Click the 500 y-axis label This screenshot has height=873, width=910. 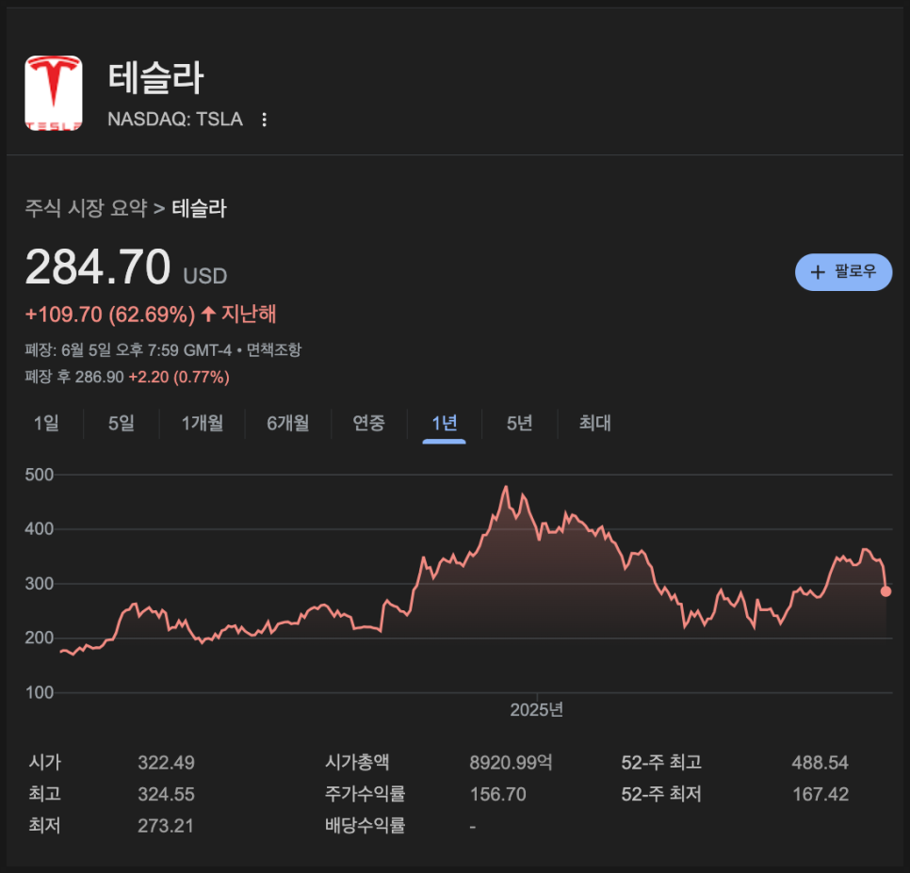pyautogui.click(x=39, y=475)
